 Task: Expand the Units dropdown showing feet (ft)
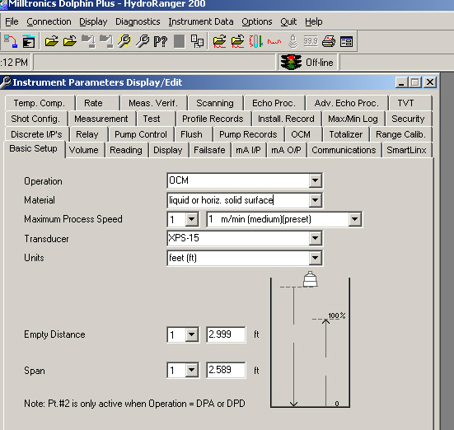tap(315, 258)
